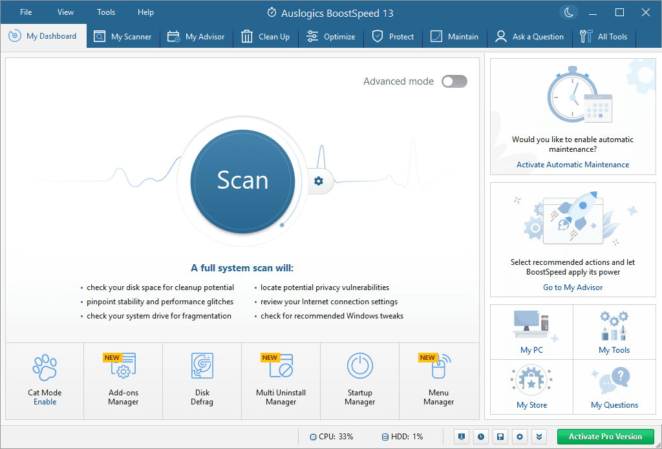
Task: Click the scan settings gear beside Scan
Action: (318, 181)
